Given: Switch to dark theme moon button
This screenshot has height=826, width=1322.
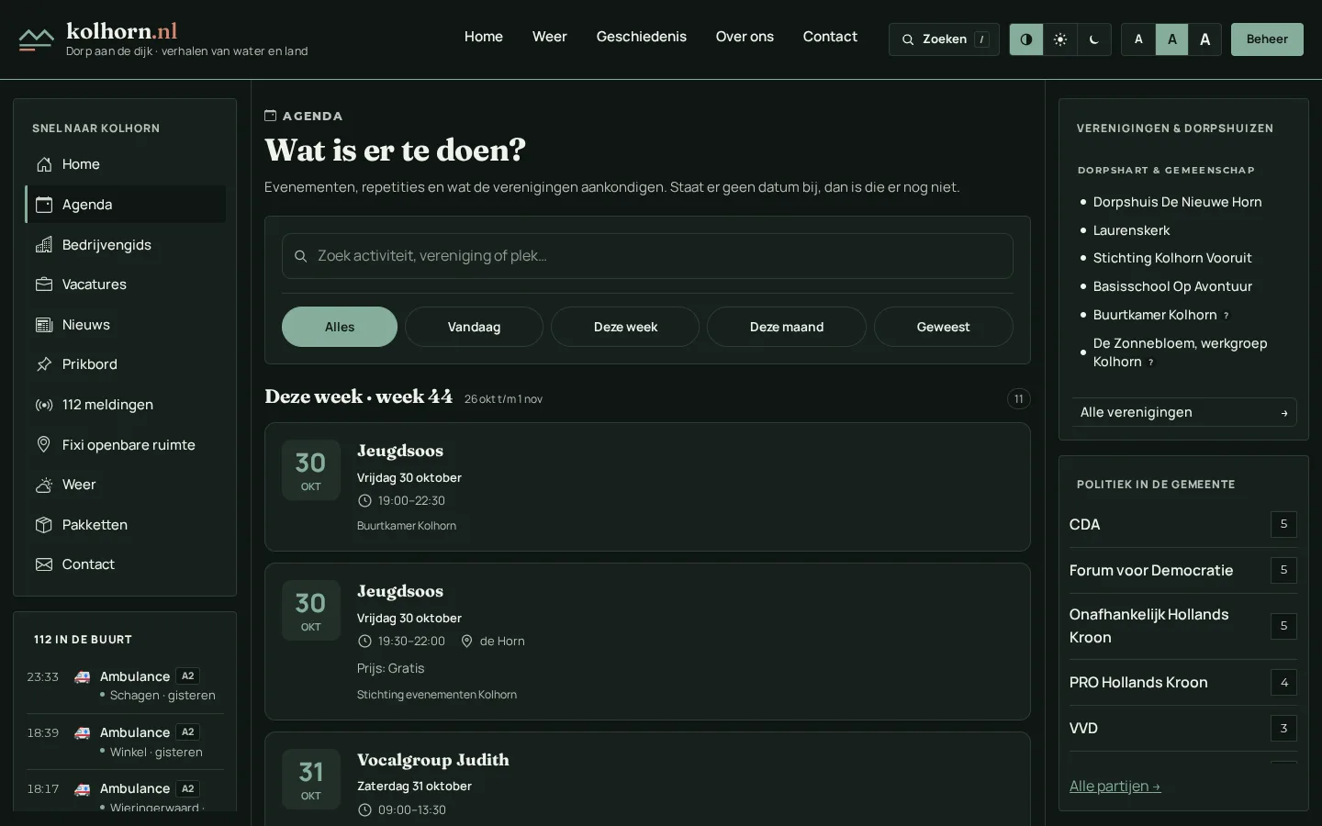Looking at the screenshot, I should coord(1094,39).
